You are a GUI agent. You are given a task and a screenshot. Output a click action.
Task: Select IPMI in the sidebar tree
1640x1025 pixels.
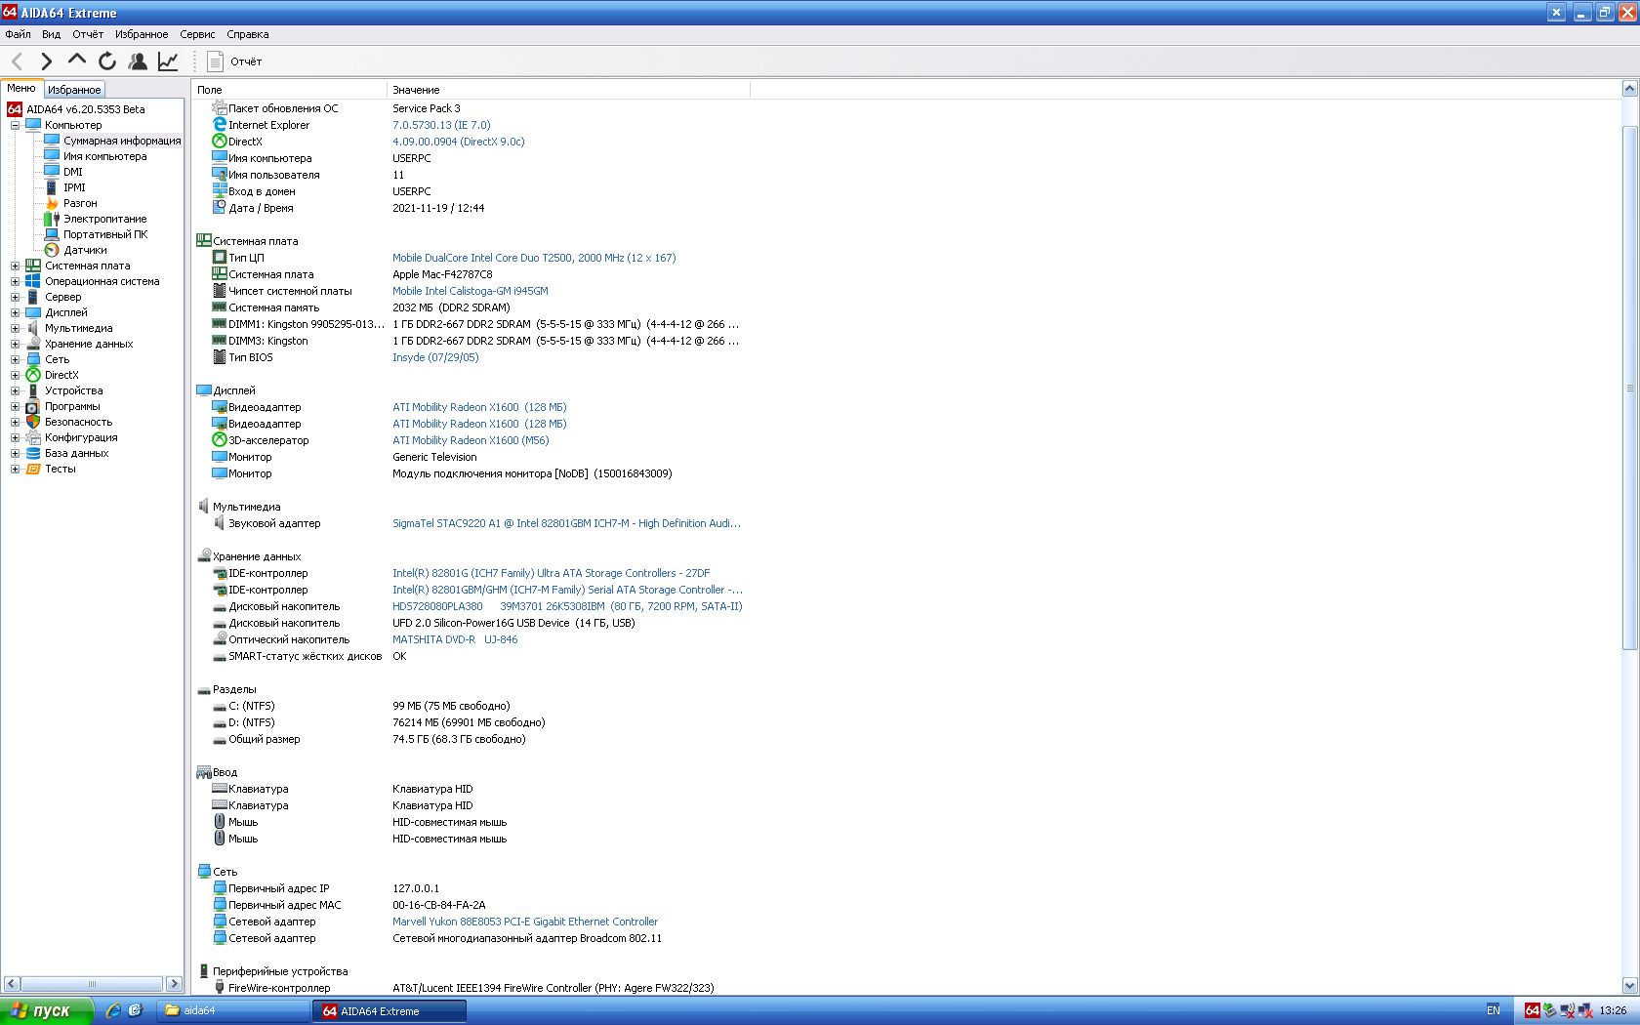74,187
